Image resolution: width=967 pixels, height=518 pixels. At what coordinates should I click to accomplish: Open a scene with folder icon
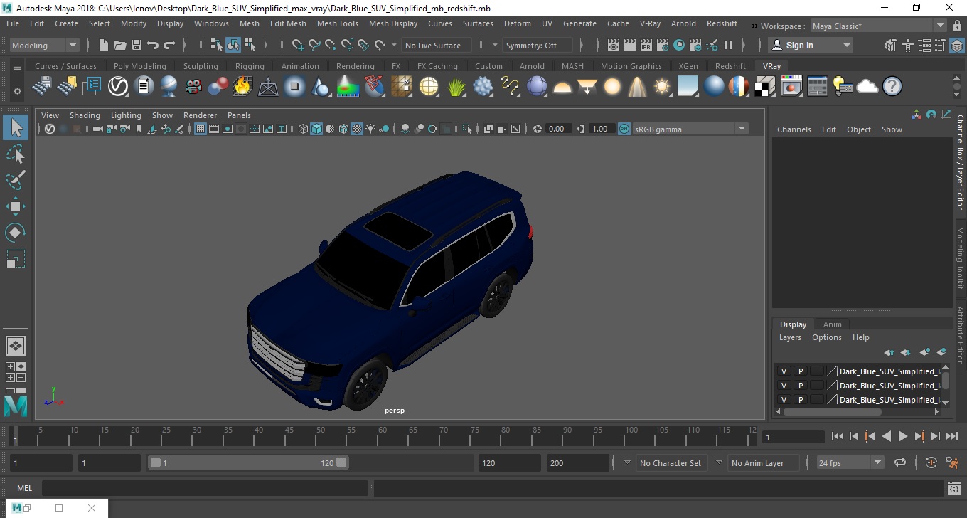click(x=120, y=45)
